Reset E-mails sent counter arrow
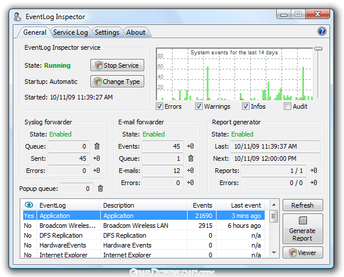This screenshot has height=277, width=344. click(x=190, y=170)
